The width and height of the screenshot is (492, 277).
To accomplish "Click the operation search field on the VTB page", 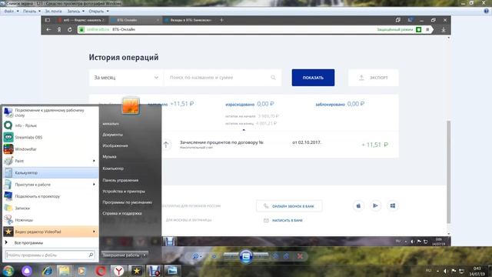I will pyautogui.click(x=222, y=78).
